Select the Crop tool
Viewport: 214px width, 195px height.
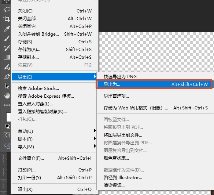click(x=7, y=19)
